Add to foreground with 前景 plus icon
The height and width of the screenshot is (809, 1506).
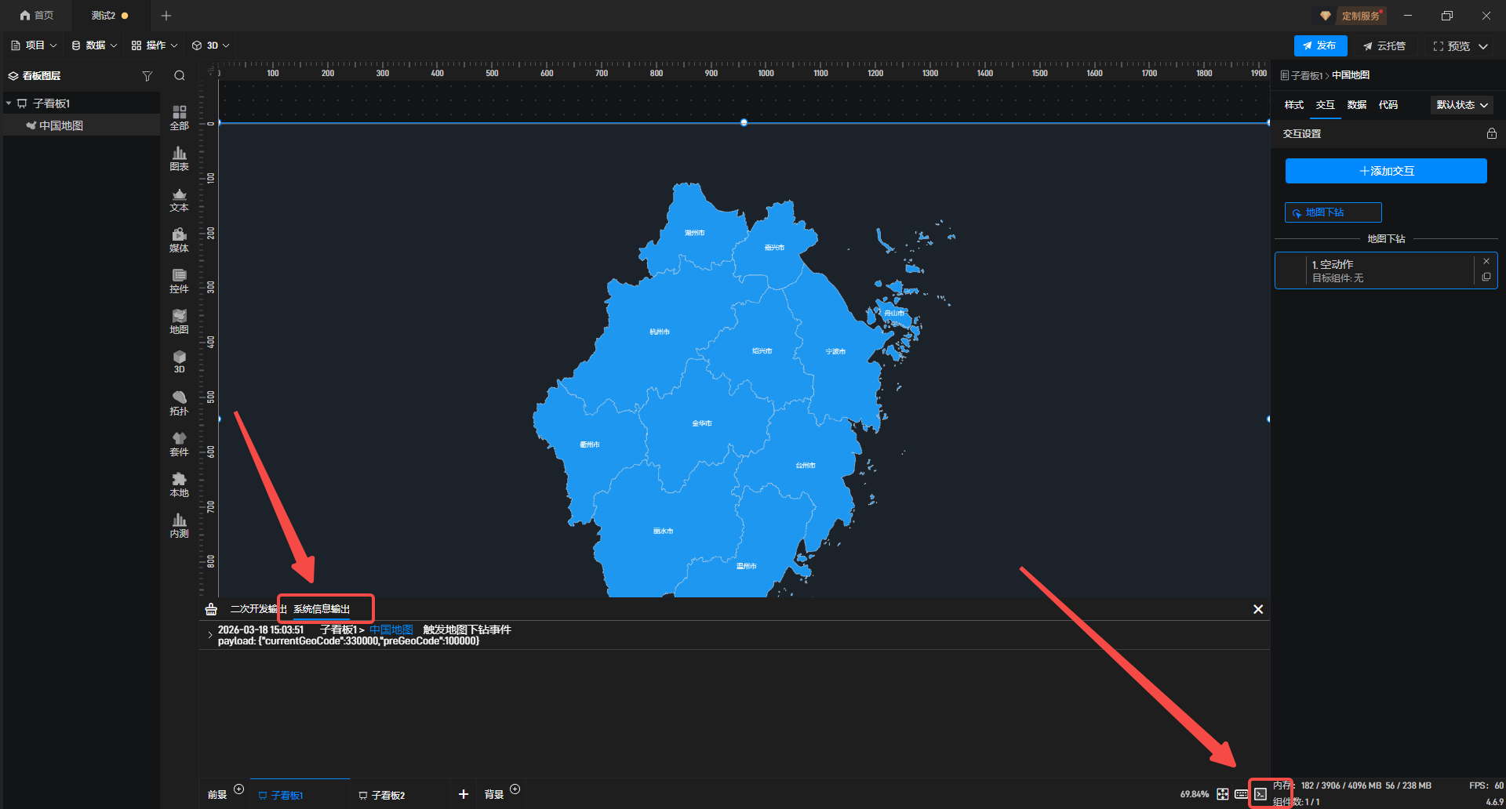pos(239,789)
